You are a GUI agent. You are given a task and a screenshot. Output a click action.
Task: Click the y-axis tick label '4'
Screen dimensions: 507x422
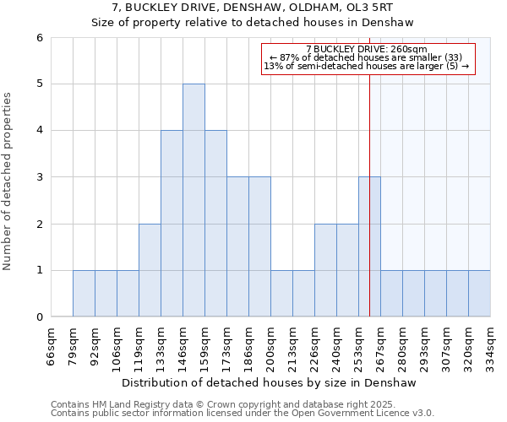tap(40, 131)
